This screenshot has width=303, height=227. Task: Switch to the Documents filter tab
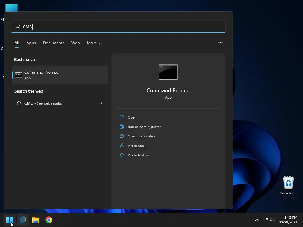[54, 43]
